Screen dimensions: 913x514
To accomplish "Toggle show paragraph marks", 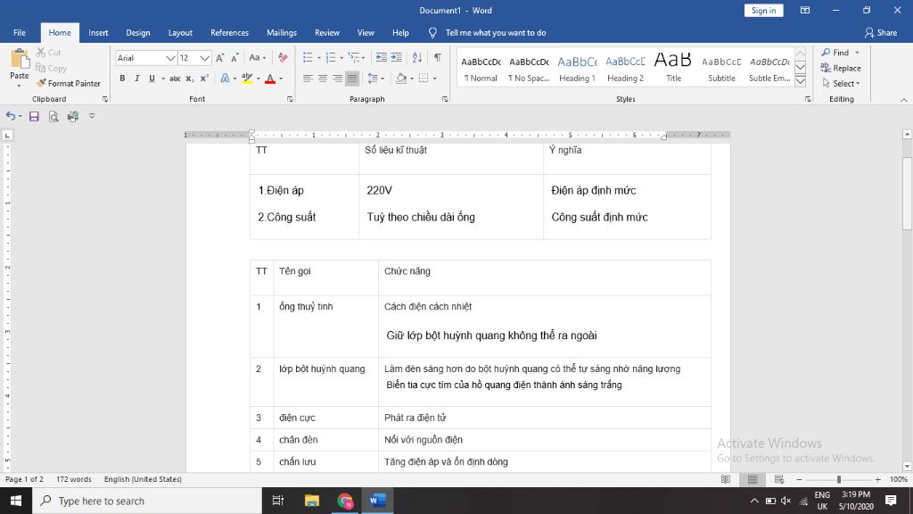I will pos(437,57).
